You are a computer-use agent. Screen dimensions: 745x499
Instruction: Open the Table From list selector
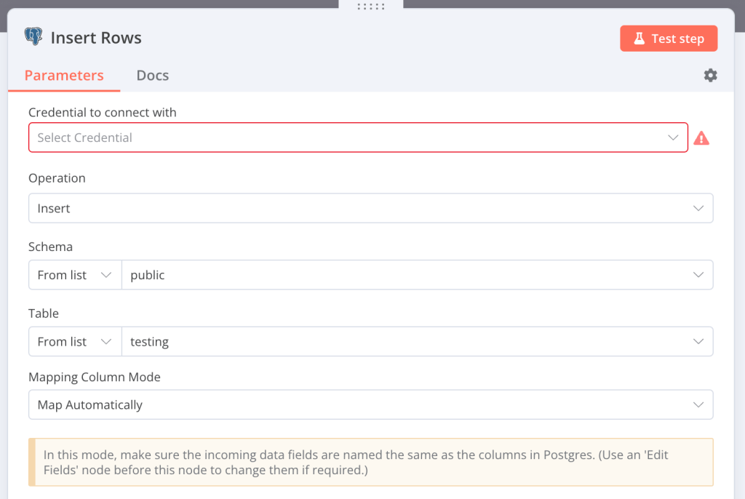point(75,341)
